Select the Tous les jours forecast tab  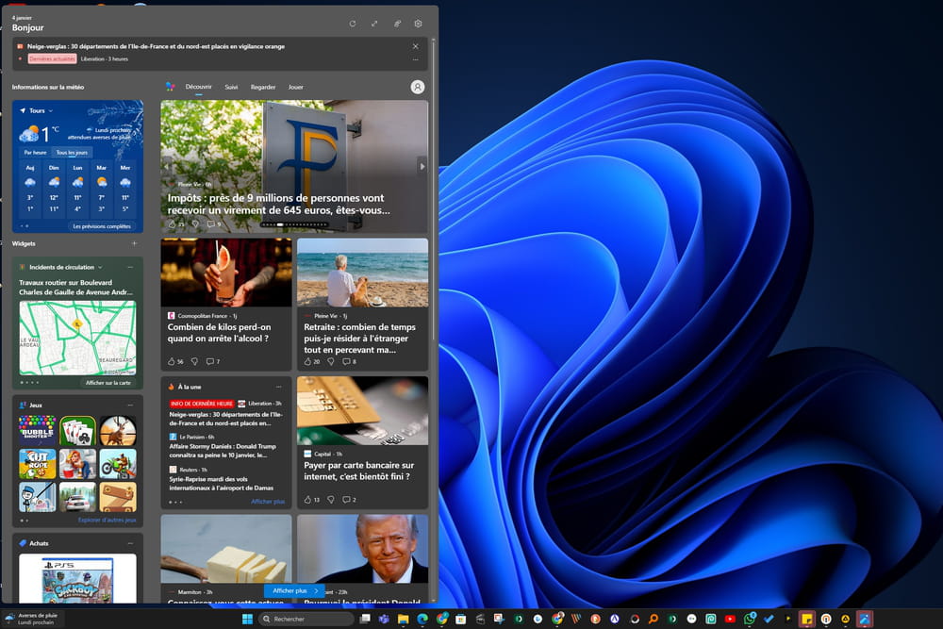point(72,153)
